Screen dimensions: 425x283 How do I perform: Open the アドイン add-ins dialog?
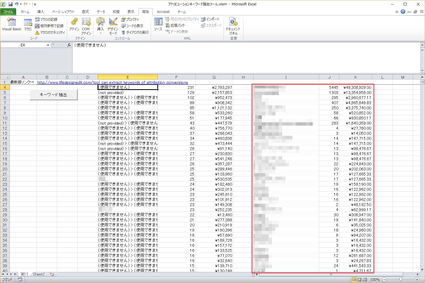pyautogui.click(x=74, y=24)
